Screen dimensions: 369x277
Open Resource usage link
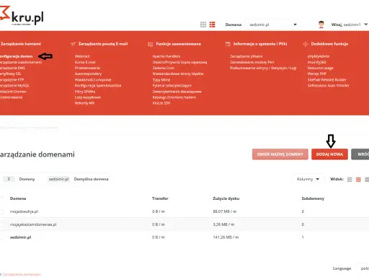click(320, 68)
